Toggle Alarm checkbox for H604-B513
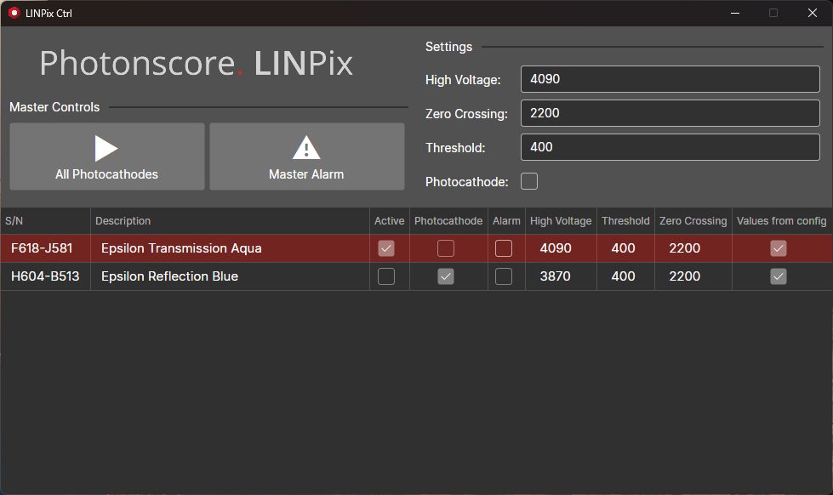 (x=504, y=276)
